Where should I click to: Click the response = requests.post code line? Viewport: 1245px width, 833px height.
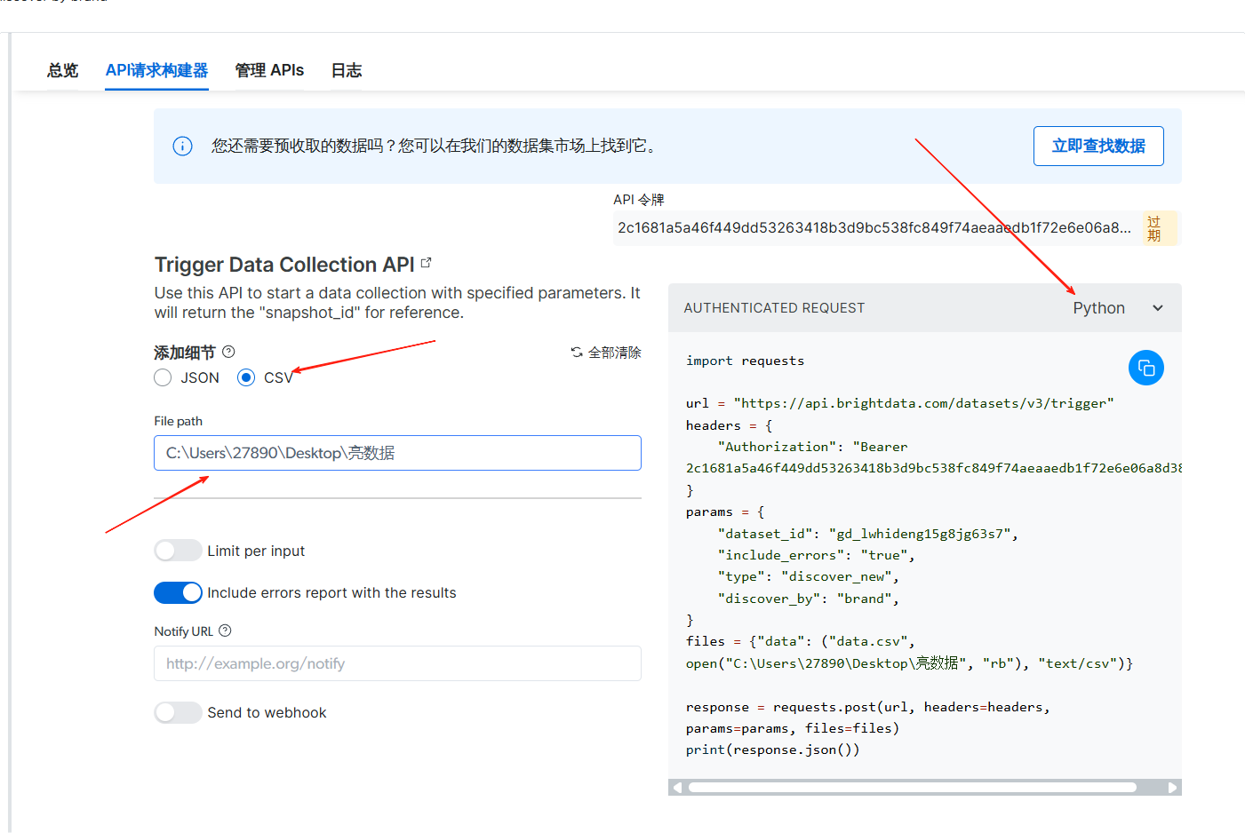click(x=867, y=707)
